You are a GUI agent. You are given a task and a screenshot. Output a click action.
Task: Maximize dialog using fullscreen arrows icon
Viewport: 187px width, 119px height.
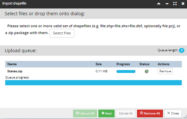175,4
